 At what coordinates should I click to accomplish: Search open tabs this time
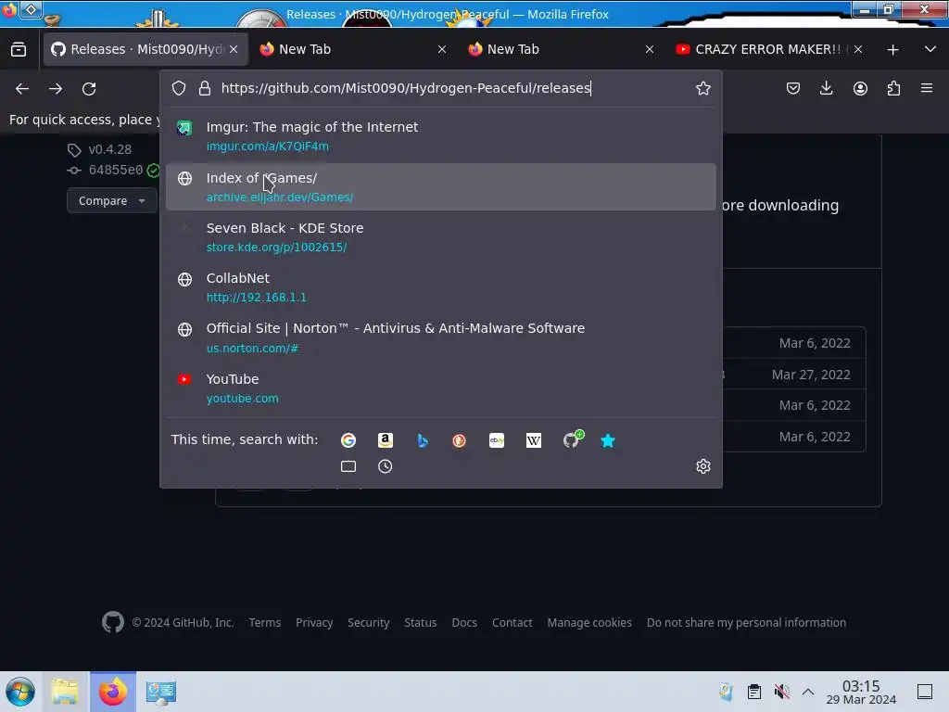click(348, 466)
